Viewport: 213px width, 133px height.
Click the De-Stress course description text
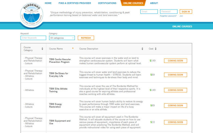[110, 75]
